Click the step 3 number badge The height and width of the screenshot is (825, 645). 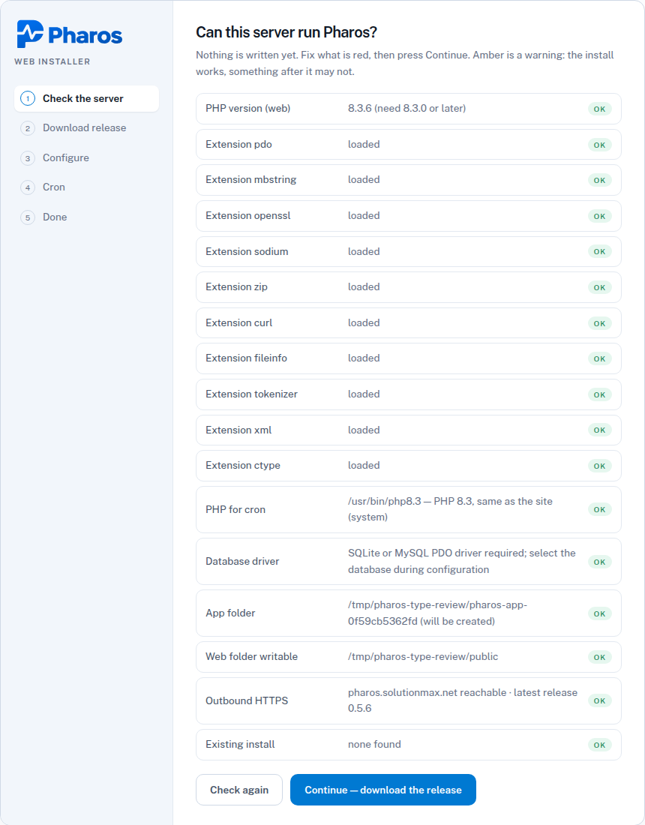[28, 157]
